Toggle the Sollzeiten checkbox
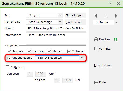 (x=69, y=51)
